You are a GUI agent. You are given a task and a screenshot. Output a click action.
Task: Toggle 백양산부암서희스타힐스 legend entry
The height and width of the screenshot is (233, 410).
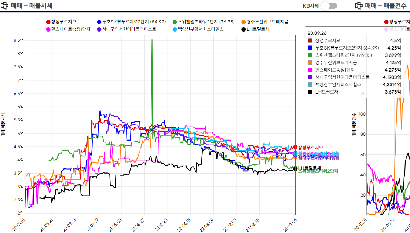pyautogui.click(x=198, y=29)
